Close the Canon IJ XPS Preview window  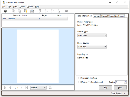125,2
